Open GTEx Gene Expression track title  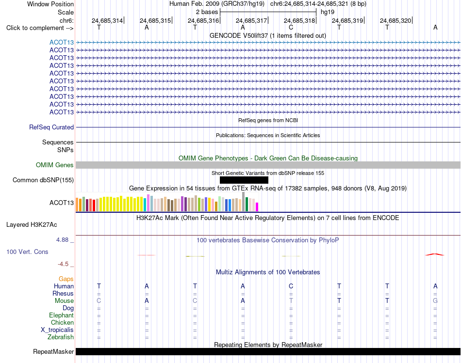(x=268, y=188)
